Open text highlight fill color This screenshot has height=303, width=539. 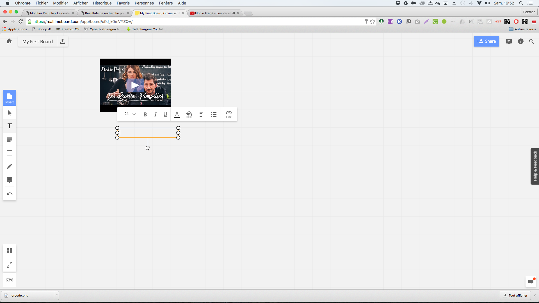point(189,114)
